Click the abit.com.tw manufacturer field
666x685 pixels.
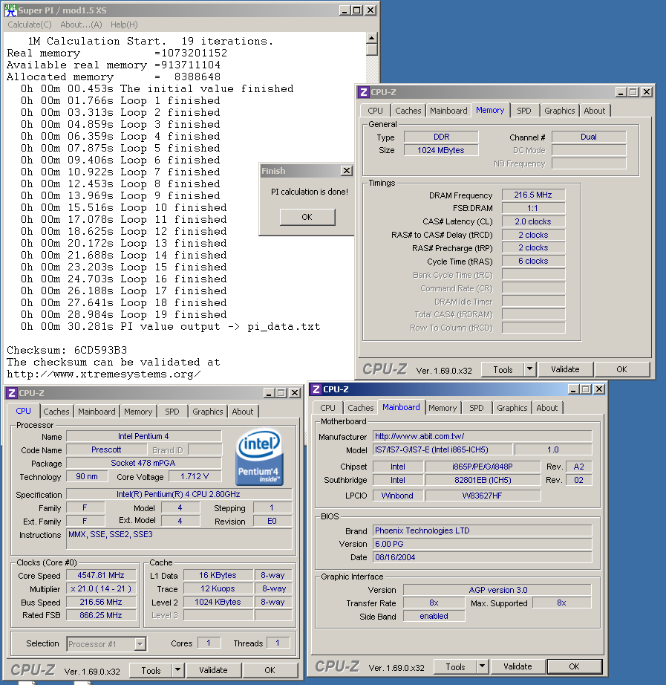click(x=482, y=436)
